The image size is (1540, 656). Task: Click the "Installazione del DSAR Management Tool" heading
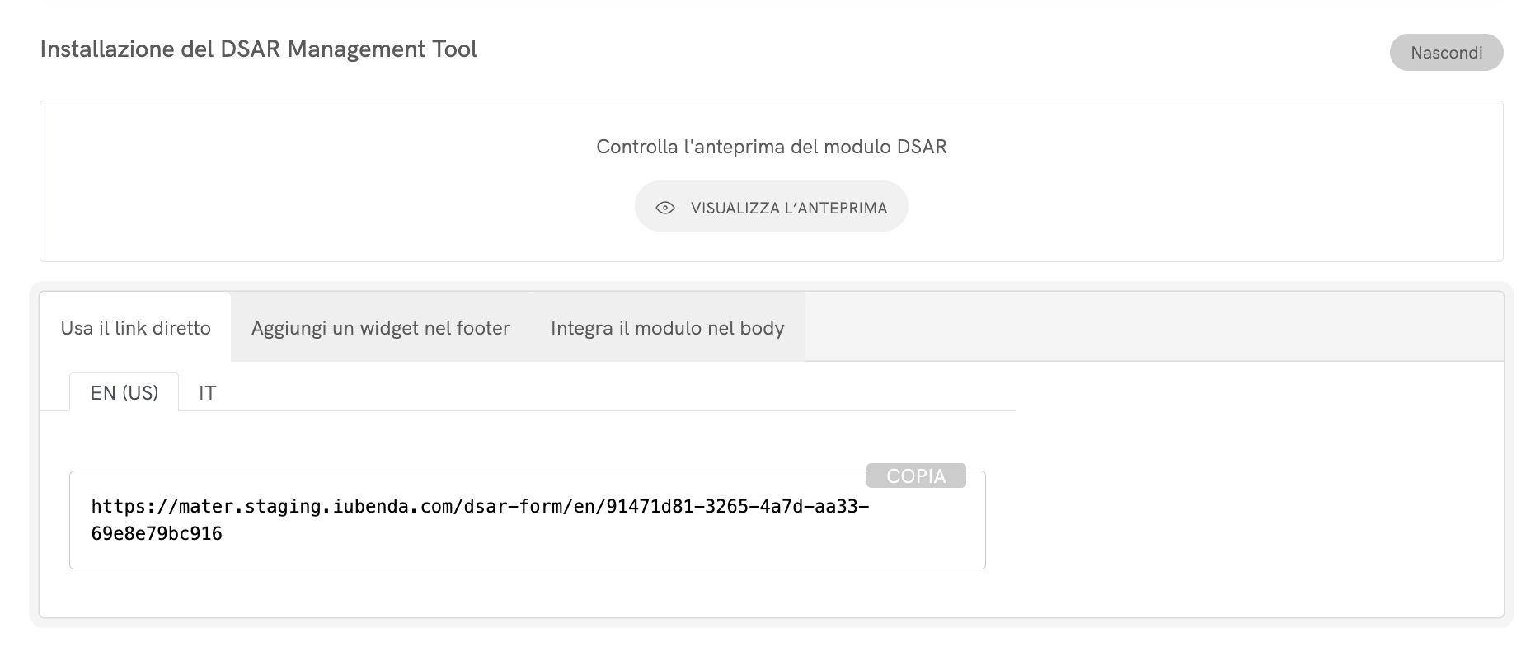pos(258,49)
